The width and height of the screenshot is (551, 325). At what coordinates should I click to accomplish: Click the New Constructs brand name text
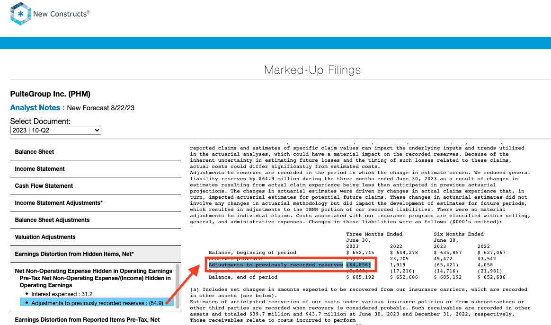click(61, 14)
